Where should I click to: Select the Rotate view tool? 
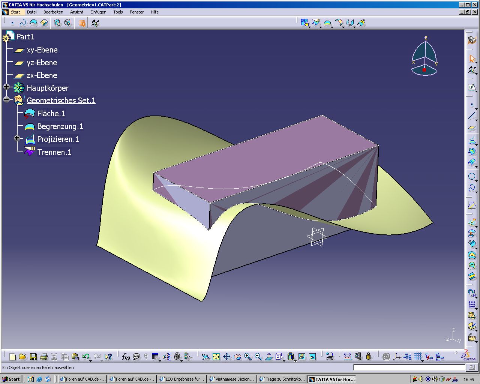pos(237,356)
